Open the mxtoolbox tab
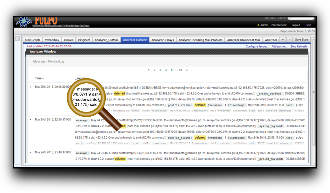The width and height of the screenshot is (330, 193). (52, 40)
